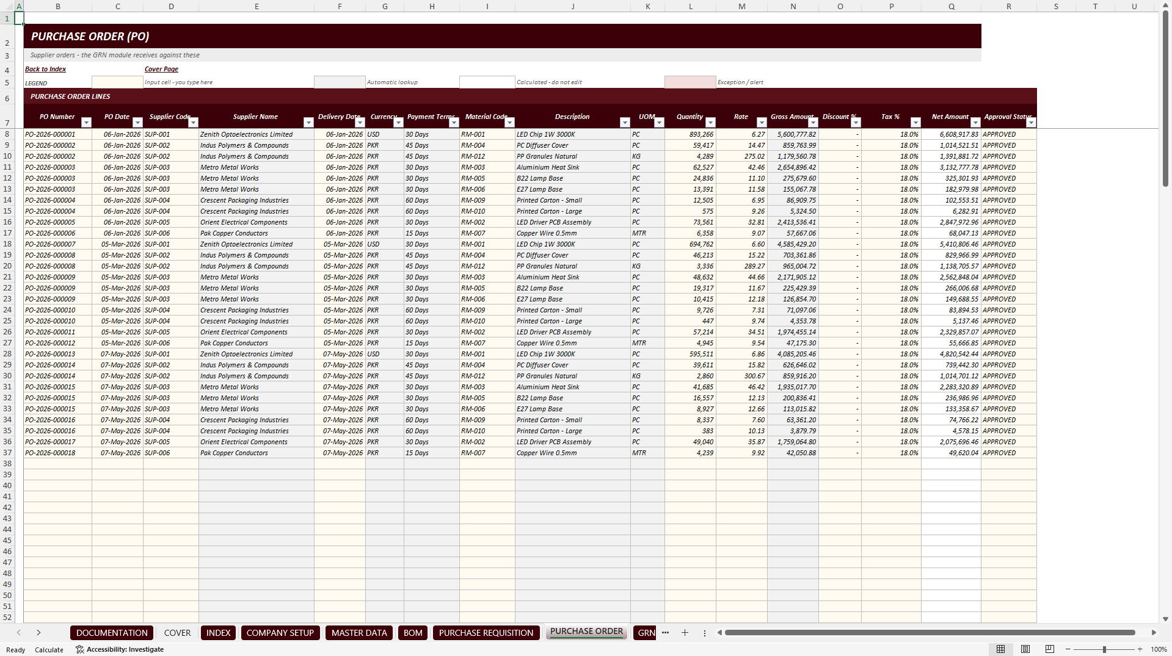Switch to the GRN sheet tab
This screenshot has height=656, width=1172.
point(645,633)
